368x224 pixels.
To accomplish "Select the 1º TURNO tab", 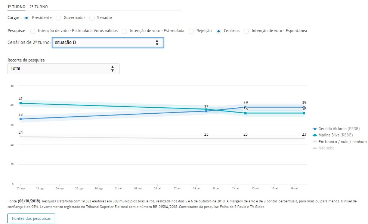I will tap(16, 7).
